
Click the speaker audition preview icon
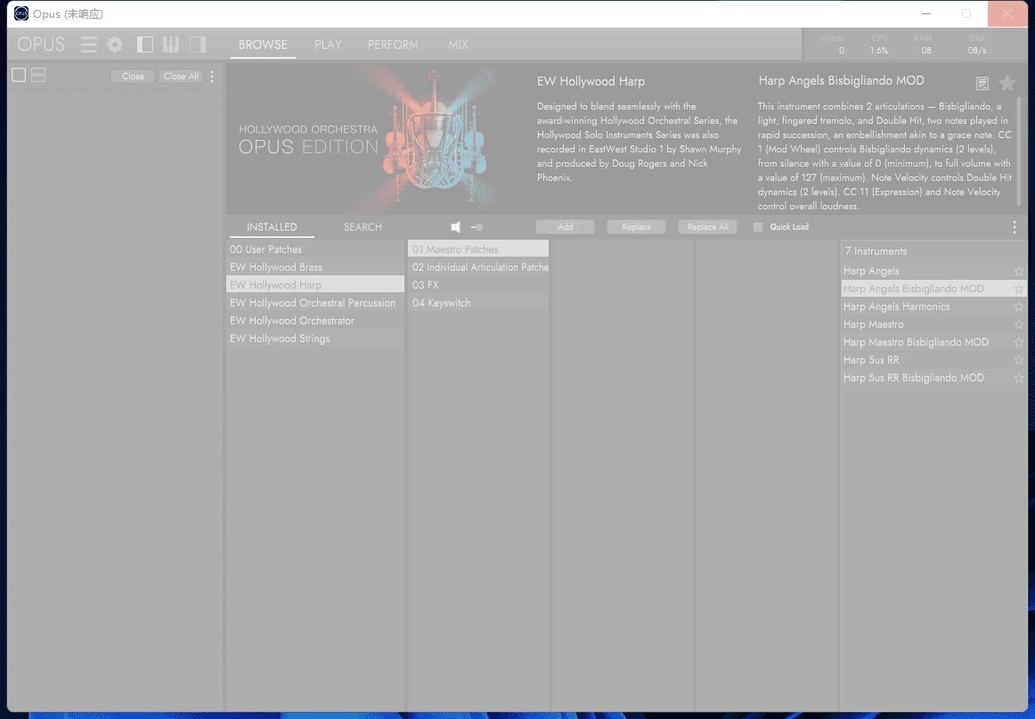(x=456, y=227)
